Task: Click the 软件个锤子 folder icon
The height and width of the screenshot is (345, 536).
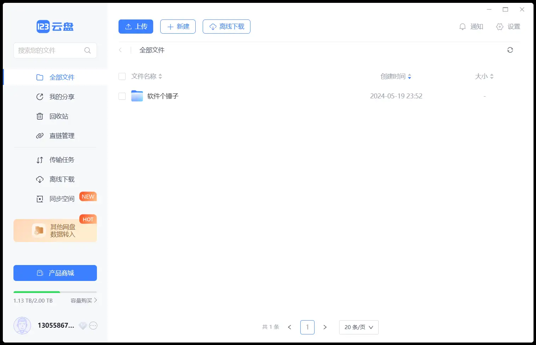Action: click(x=137, y=96)
